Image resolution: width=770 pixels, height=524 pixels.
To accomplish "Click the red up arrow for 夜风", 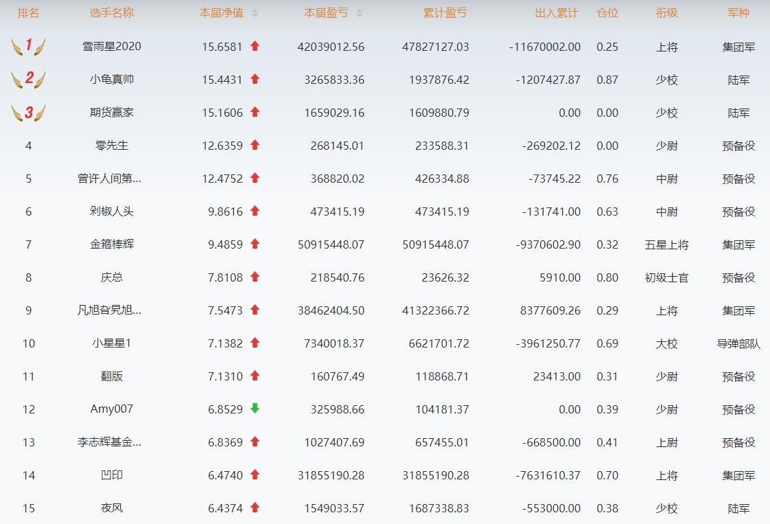I will pyautogui.click(x=255, y=508).
